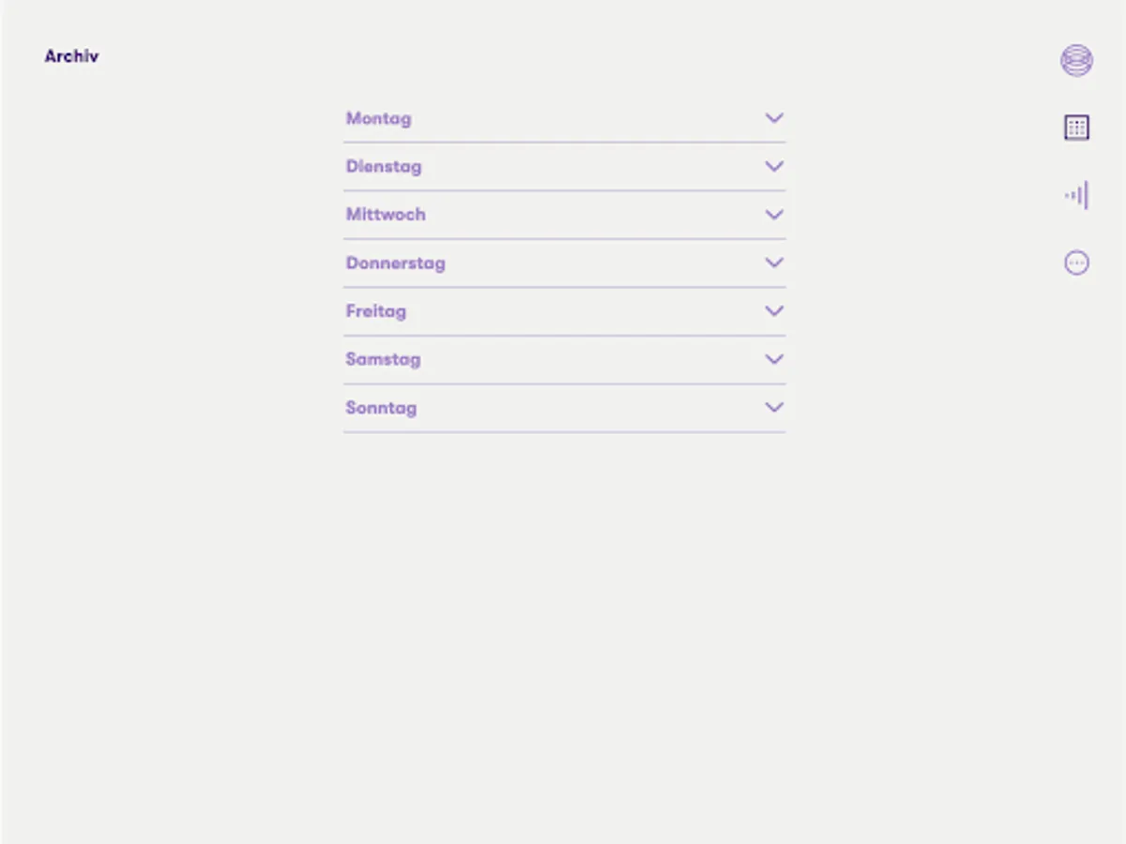Open the Donnerstag dropdown chevron
The width and height of the screenshot is (1126, 844).
coord(774,263)
